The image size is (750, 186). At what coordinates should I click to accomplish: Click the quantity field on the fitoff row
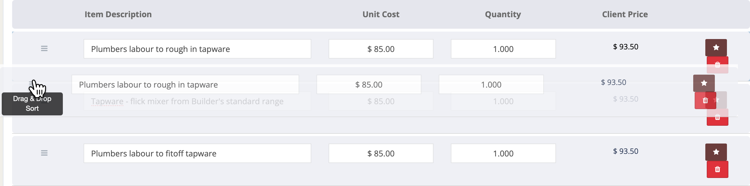(503, 153)
